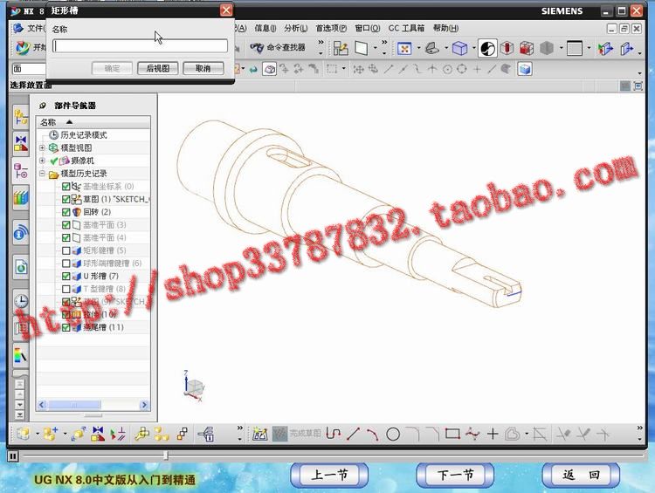Click the 后视图 button in the dialog
The image size is (655, 493).
[x=157, y=68]
